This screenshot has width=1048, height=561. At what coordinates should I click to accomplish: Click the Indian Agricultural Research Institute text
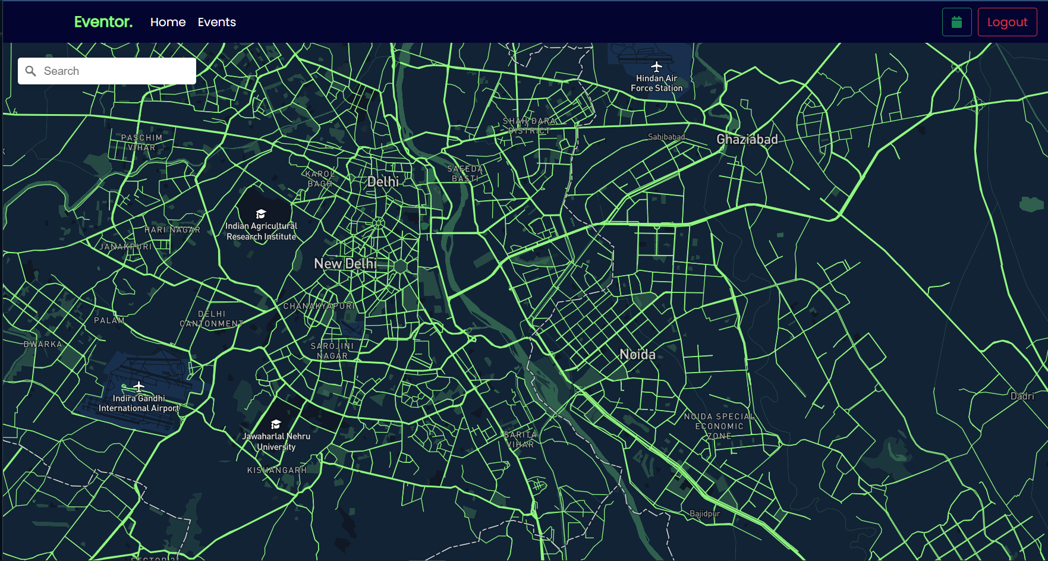[x=262, y=231]
